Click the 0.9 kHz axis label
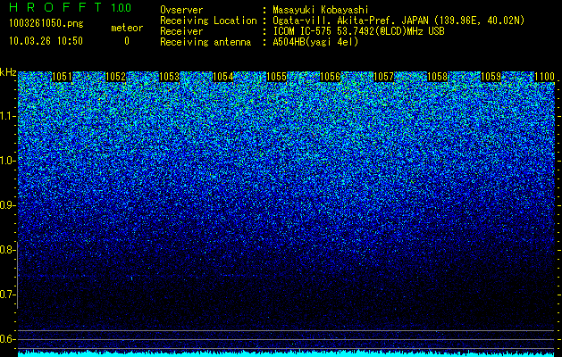Viewport: 562px width, 357px height. [x=7, y=205]
